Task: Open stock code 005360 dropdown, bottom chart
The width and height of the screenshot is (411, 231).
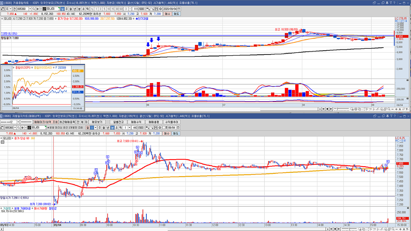Action: point(15,127)
